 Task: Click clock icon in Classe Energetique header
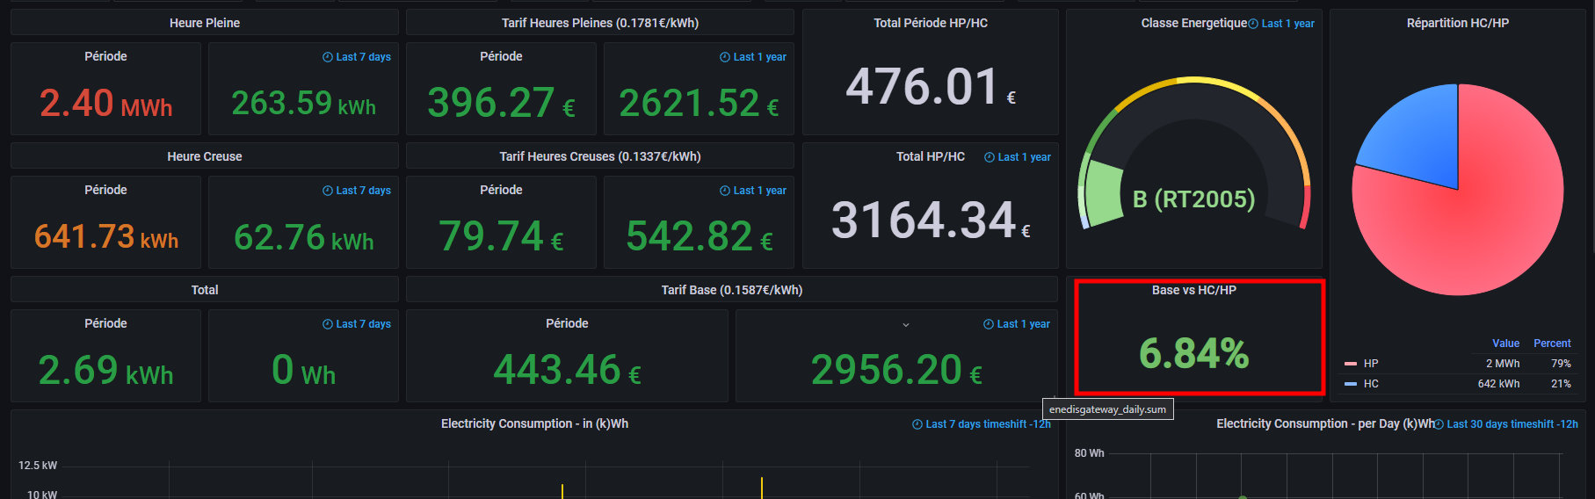[x=1253, y=24]
